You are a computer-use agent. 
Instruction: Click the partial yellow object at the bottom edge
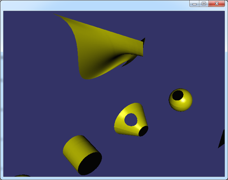tap(23, 175)
